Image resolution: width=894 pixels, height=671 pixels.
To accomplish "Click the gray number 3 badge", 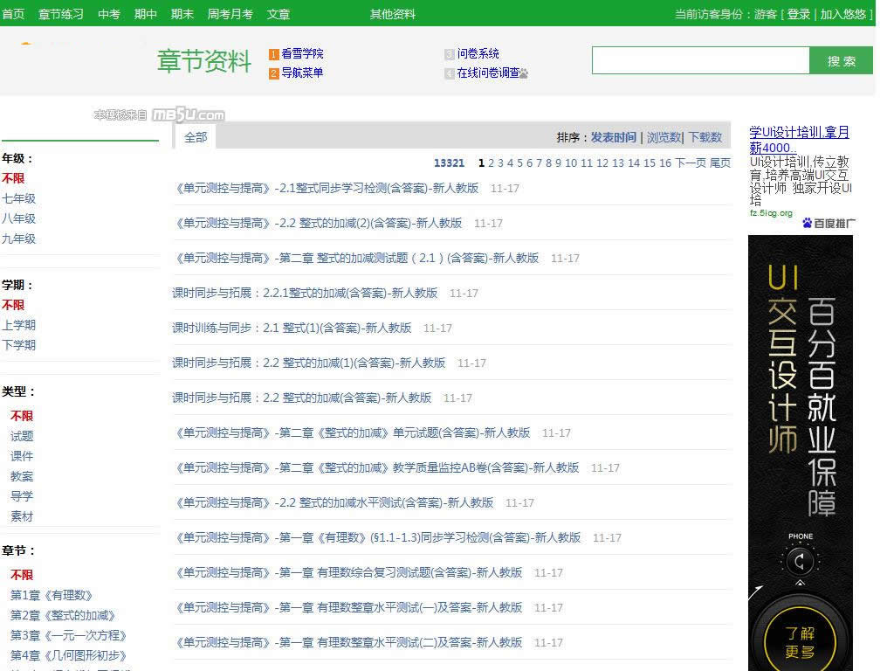I will 450,54.
